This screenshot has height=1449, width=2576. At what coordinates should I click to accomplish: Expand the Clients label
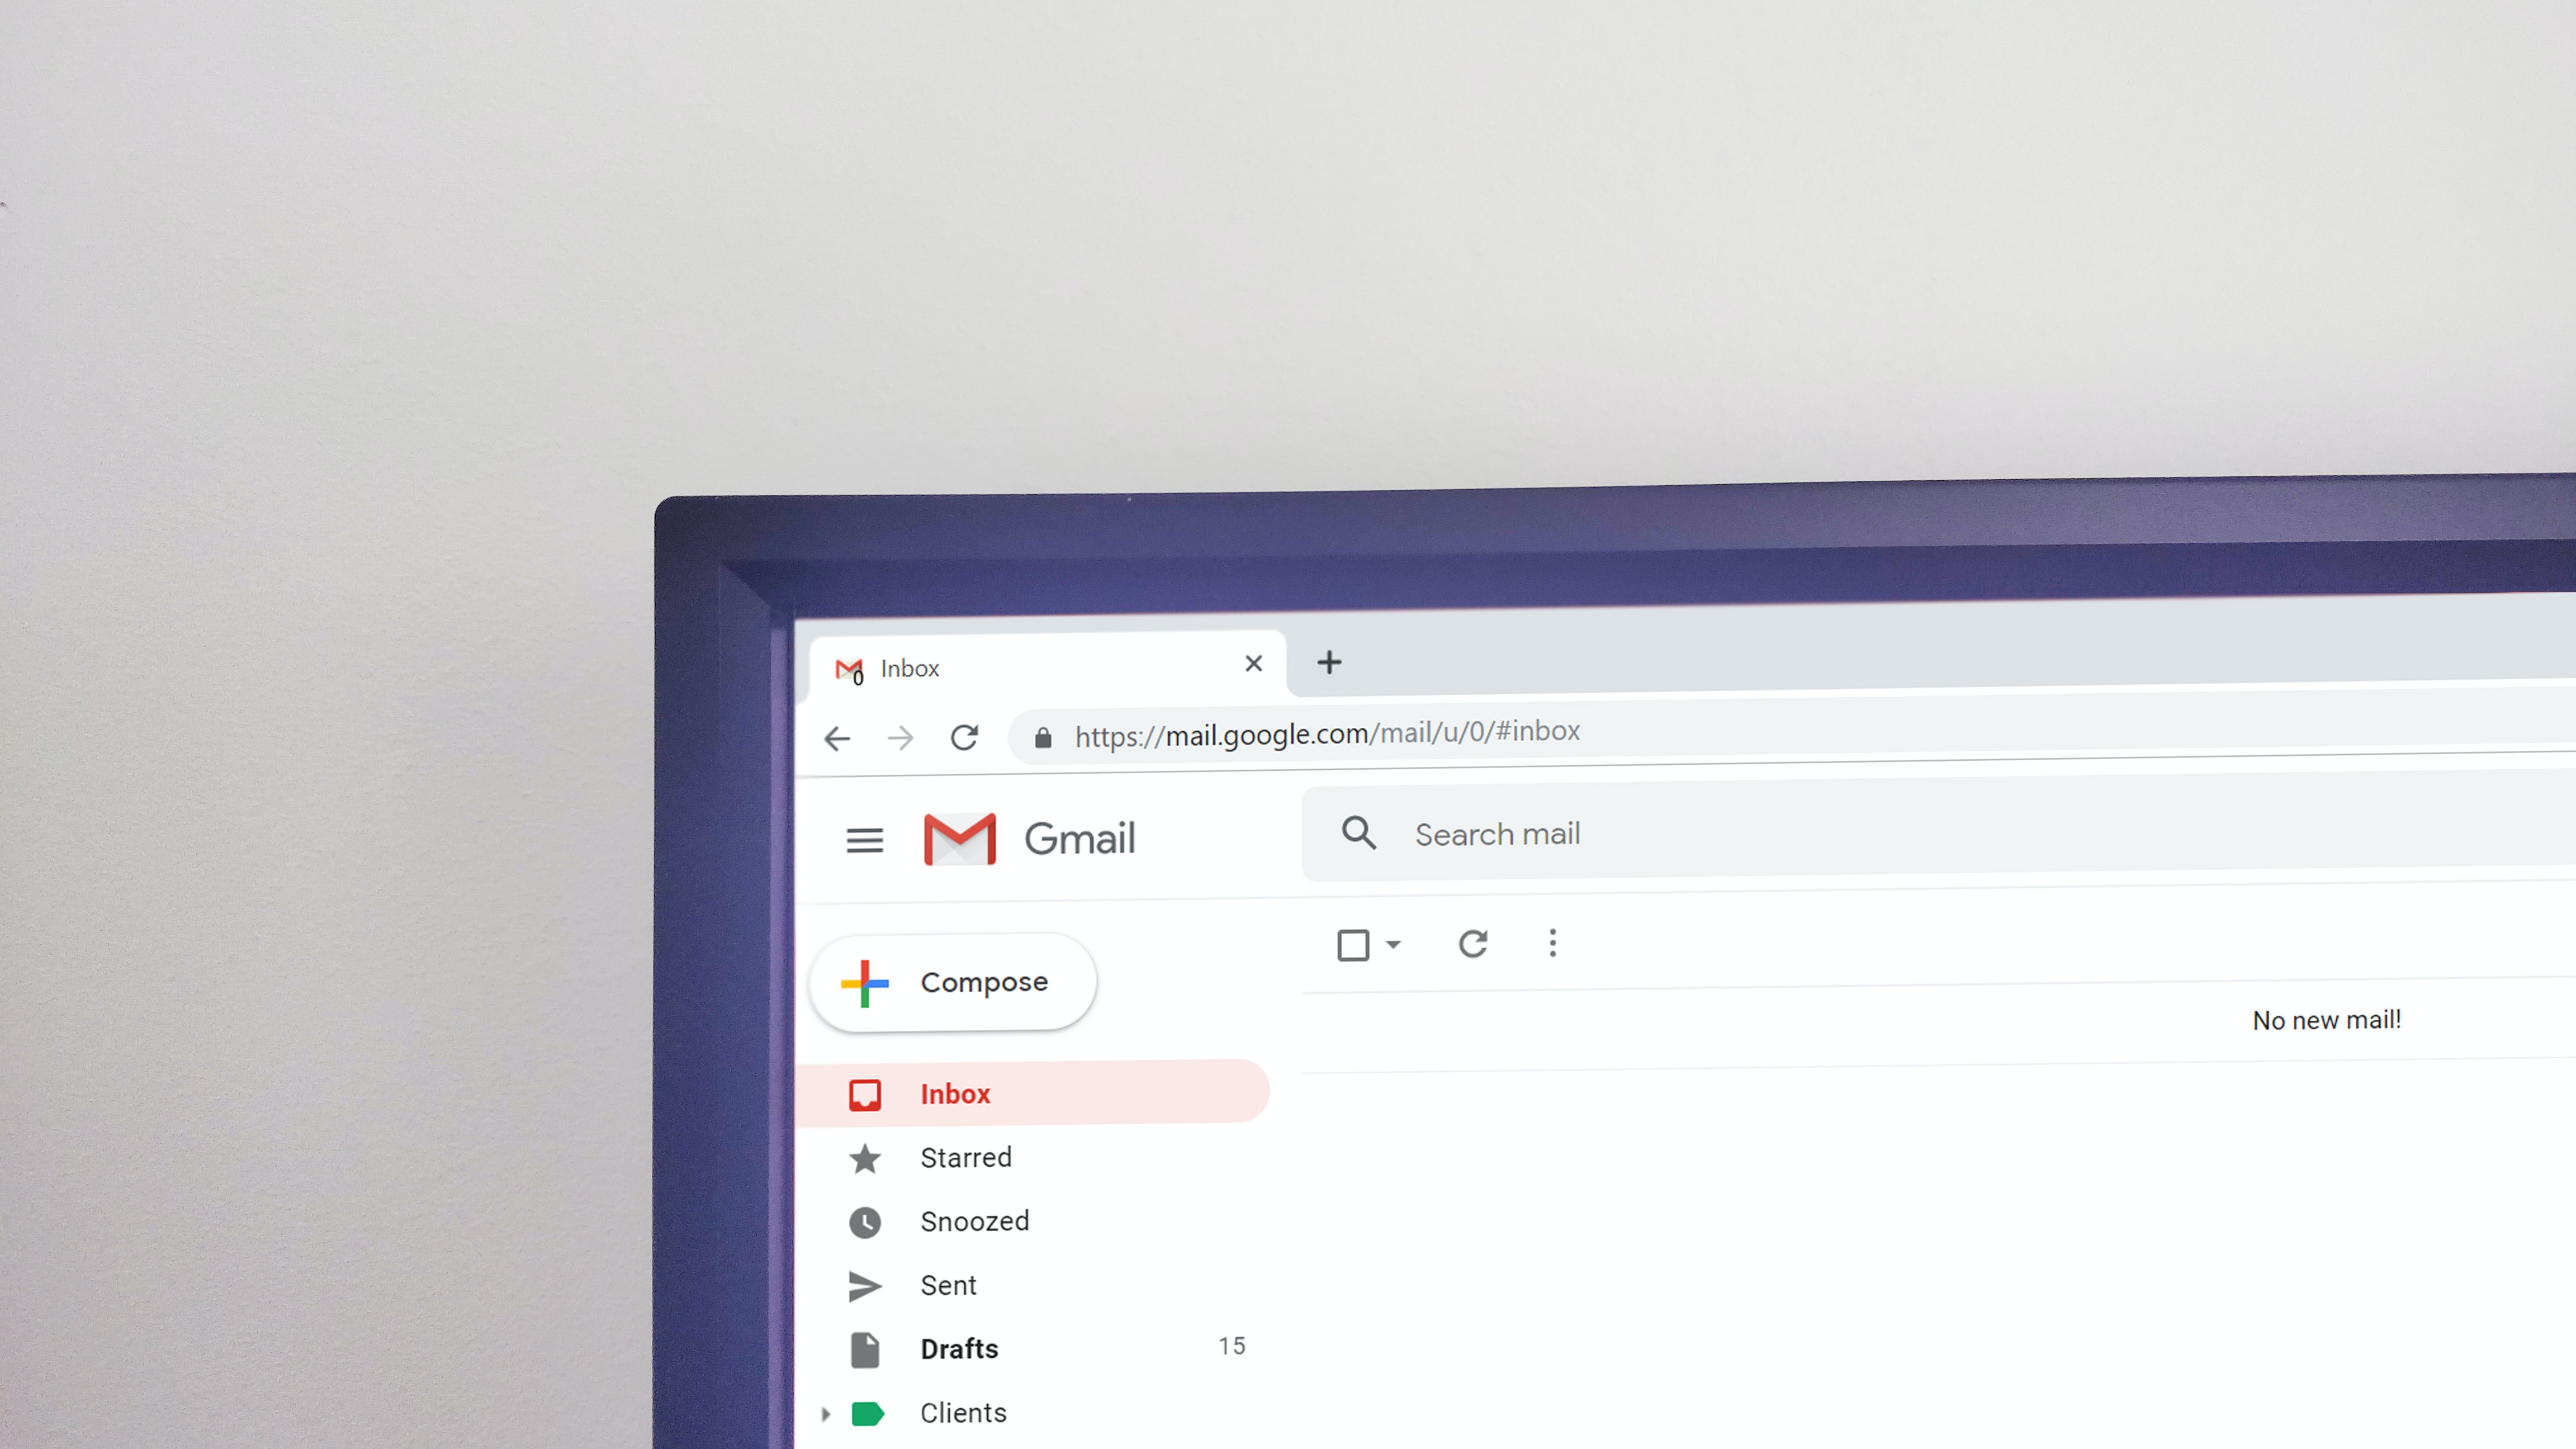pyautogui.click(x=825, y=1412)
